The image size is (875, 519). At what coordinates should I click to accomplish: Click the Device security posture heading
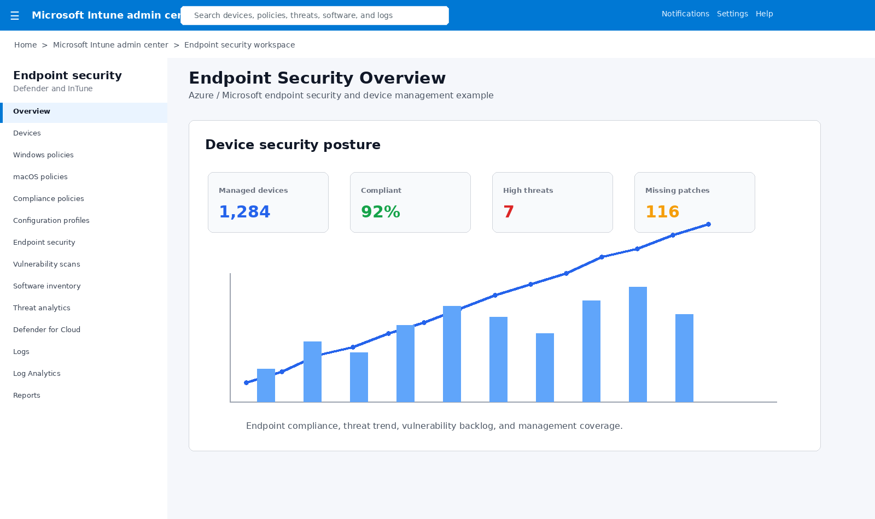pos(293,145)
